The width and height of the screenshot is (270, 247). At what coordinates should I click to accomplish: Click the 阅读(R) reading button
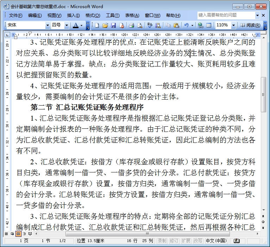(x=250, y=25)
